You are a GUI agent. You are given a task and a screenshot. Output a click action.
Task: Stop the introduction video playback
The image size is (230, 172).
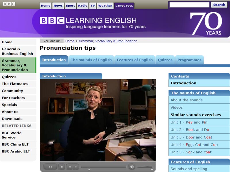point(62,167)
